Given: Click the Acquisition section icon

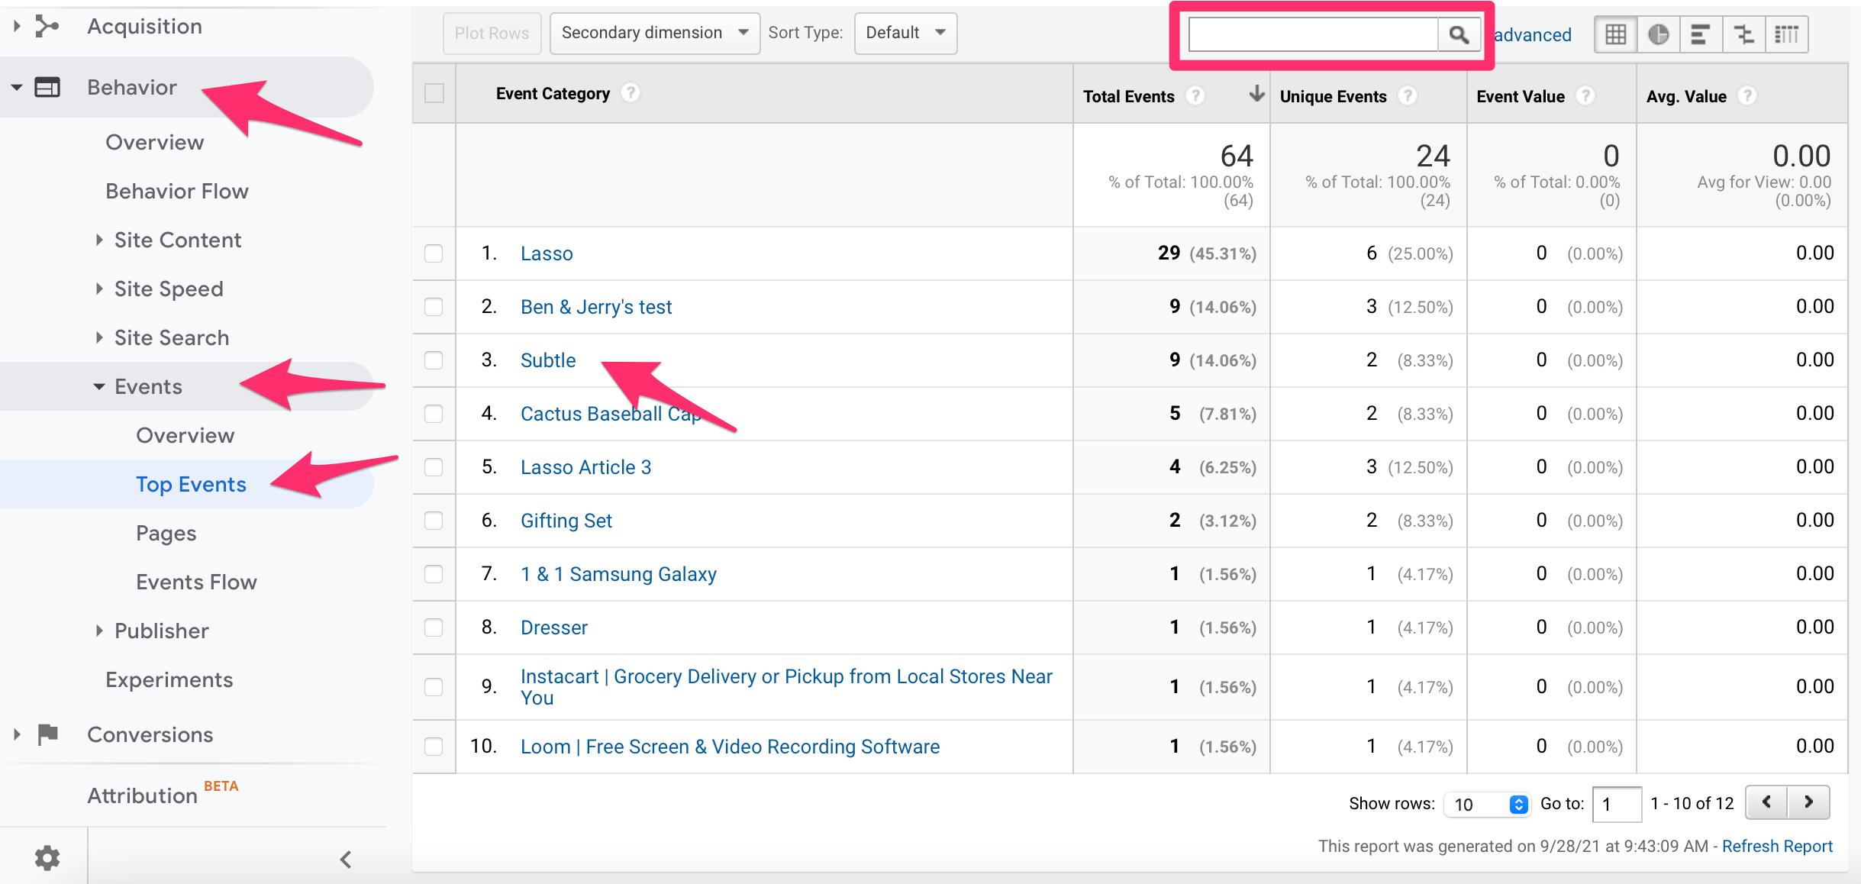Looking at the screenshot, I should point(47,27).
